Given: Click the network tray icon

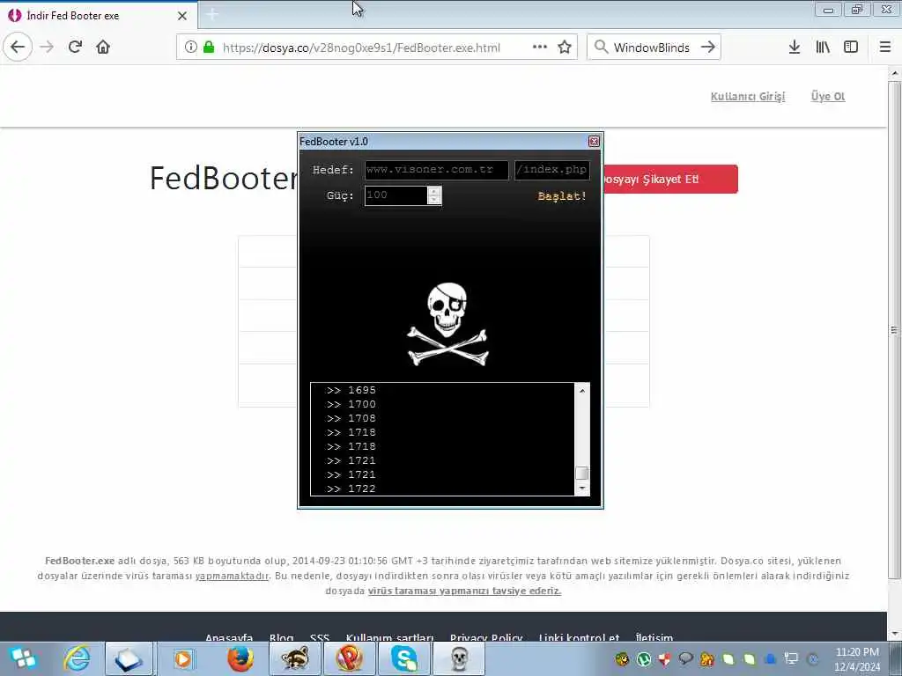Looking at the screenshot, I should (792, 658).
